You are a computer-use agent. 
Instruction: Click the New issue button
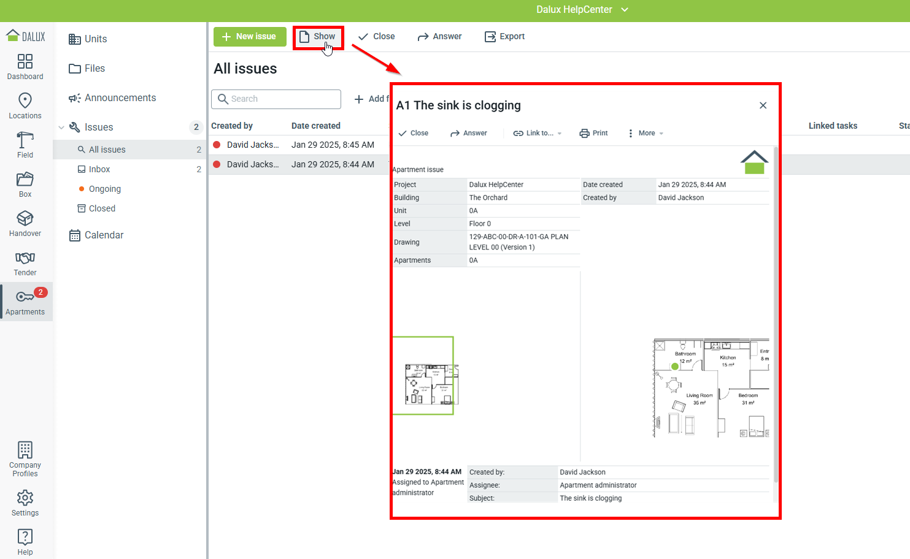[x=250, y=37]
